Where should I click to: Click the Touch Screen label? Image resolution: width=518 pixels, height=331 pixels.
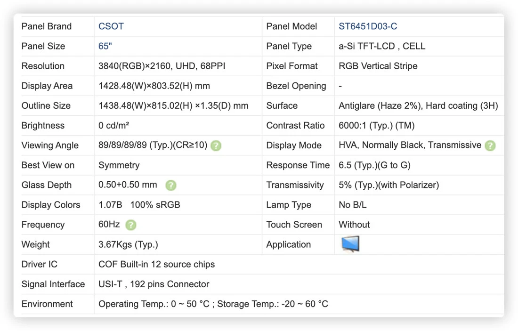tap(294, 225)
